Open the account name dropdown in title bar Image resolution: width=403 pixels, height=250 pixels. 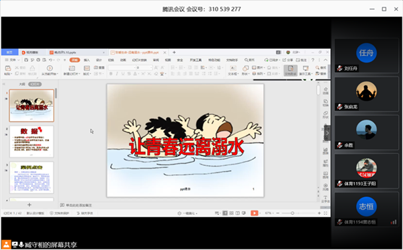pyautogui.click(x=296, y=52)
